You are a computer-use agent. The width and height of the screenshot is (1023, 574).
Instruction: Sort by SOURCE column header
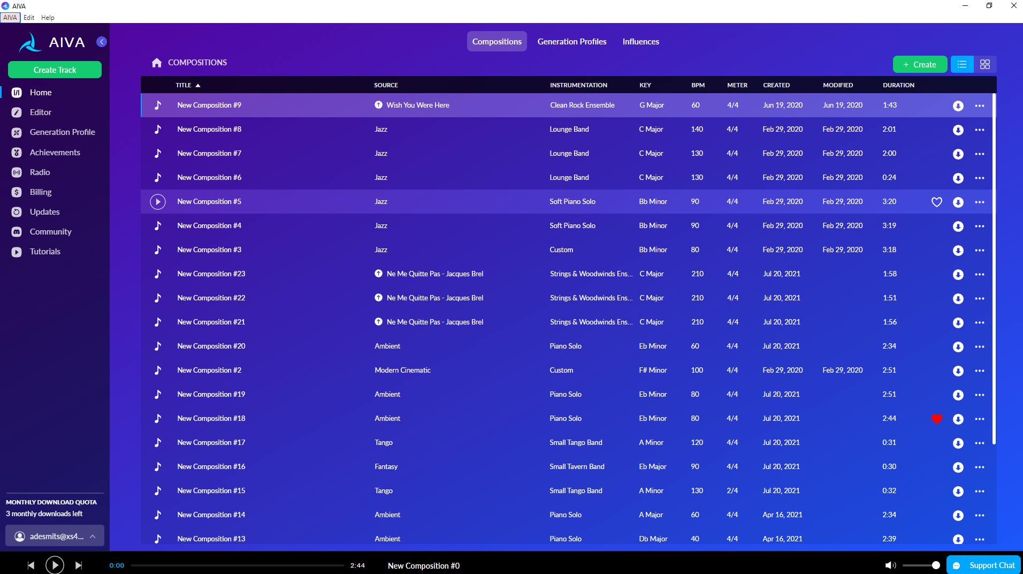(x=386, y=85)
